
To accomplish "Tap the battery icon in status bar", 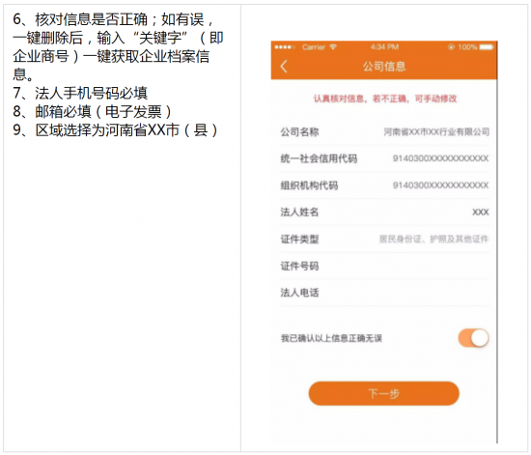I will pos(487,47).
